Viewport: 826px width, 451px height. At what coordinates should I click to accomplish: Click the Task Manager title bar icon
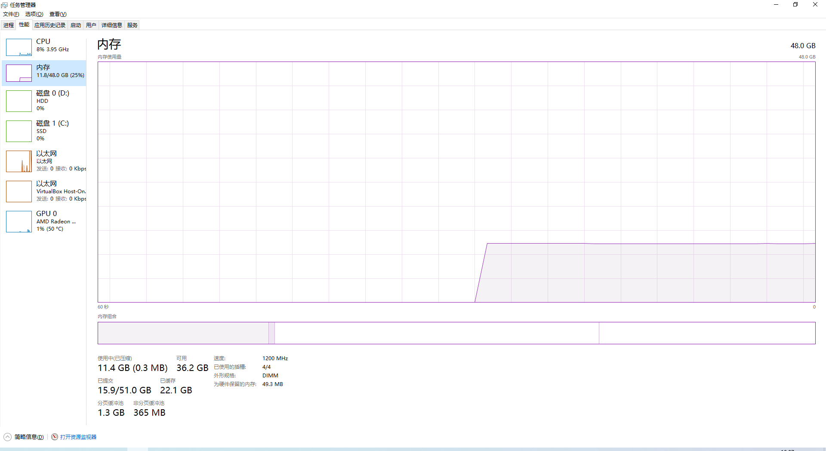[5, 5]
